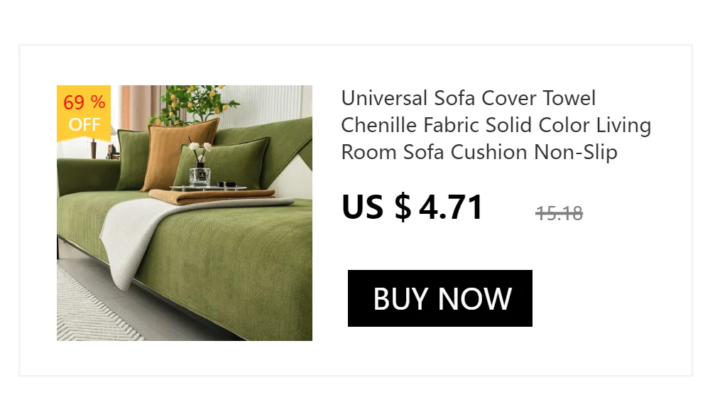Click the word NOW on black button
The width and height of the screenshot is (710, 412).
tap(474, 298)
